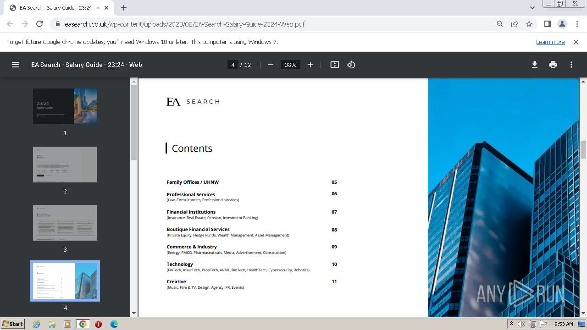587x330 pixels.
Task: Click Commerce & Industry contents entry
Action: (x=192, y=247)
